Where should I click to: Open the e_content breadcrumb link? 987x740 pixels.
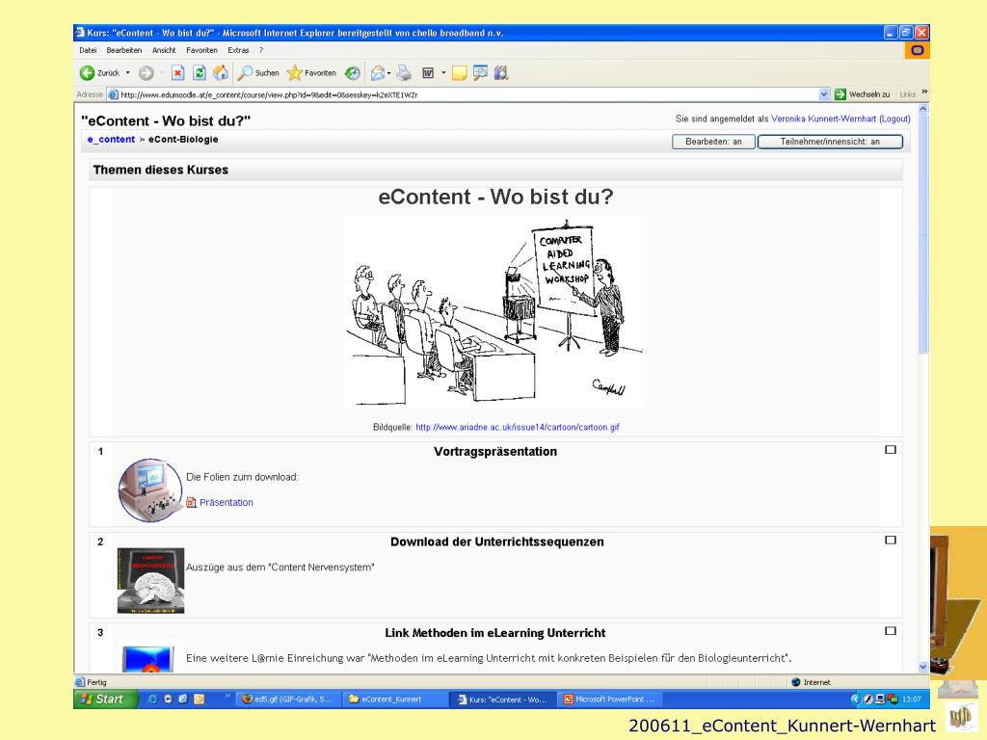click(112, 140)
